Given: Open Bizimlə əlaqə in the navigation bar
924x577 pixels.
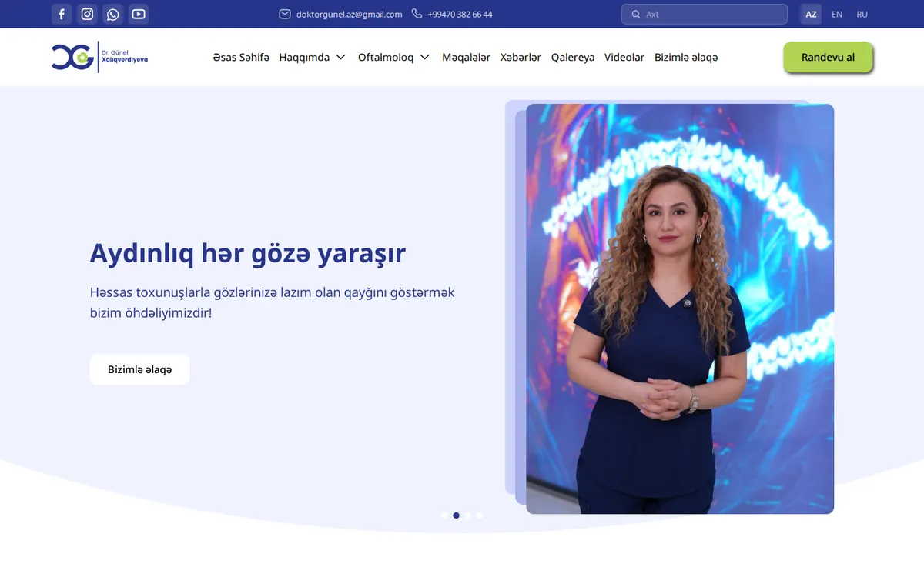Looking at the screenshot, I should 686,58.
